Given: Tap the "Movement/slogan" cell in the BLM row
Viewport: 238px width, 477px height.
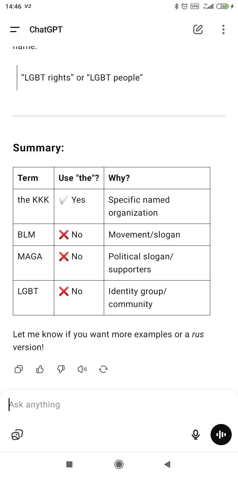Looking at the screenshot, I should (x=144, y=235).
